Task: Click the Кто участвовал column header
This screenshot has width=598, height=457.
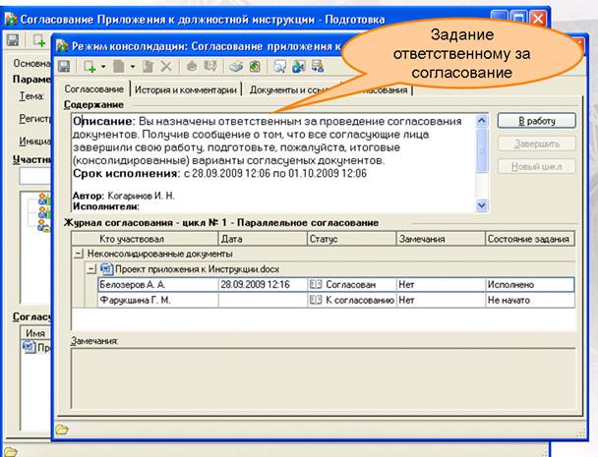Action: pos(145,239)
